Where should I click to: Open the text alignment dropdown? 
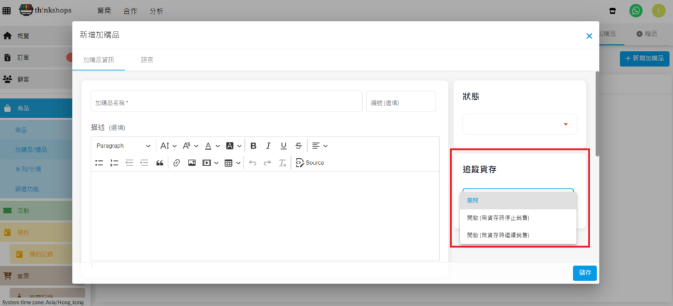coord(319,146)
